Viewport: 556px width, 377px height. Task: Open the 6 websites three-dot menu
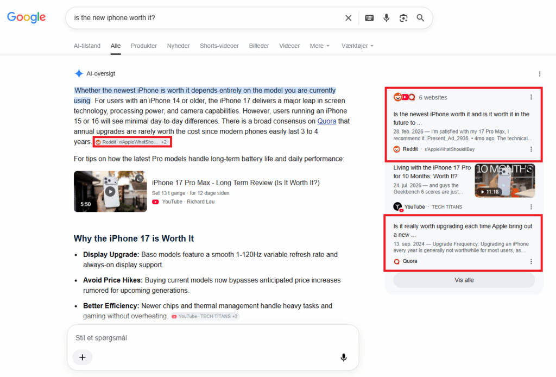[x=531, y=97]
